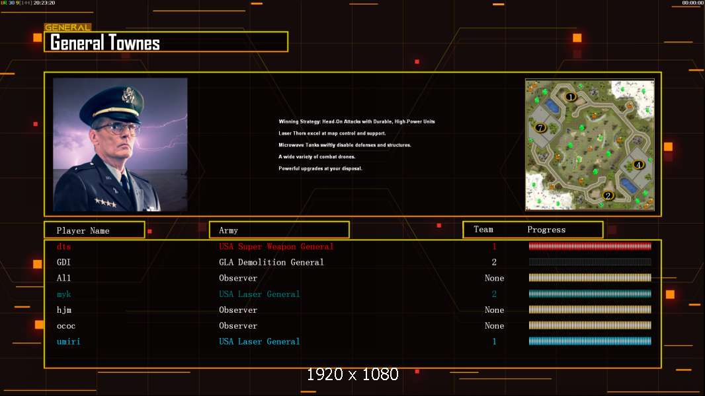The width and height of the screenshot is (705, 396).
Task: Click team number 1 for dts
Action: pyautogui.click(x=494, y=246)
